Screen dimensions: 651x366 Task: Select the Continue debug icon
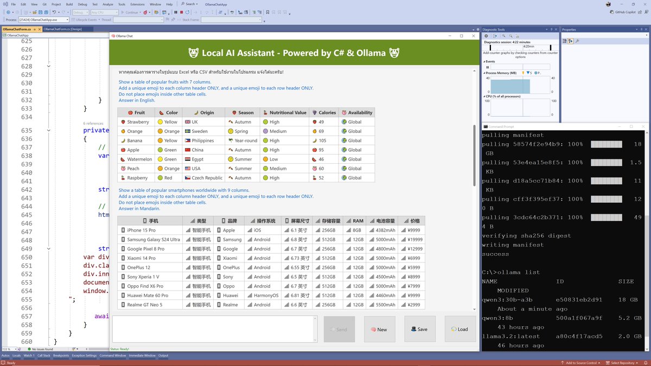click(x=123, y=12)
